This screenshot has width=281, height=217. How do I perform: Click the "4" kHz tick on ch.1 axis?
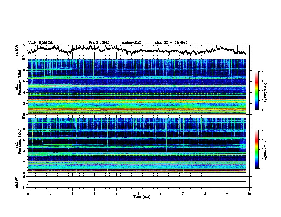tap(25, 93)
